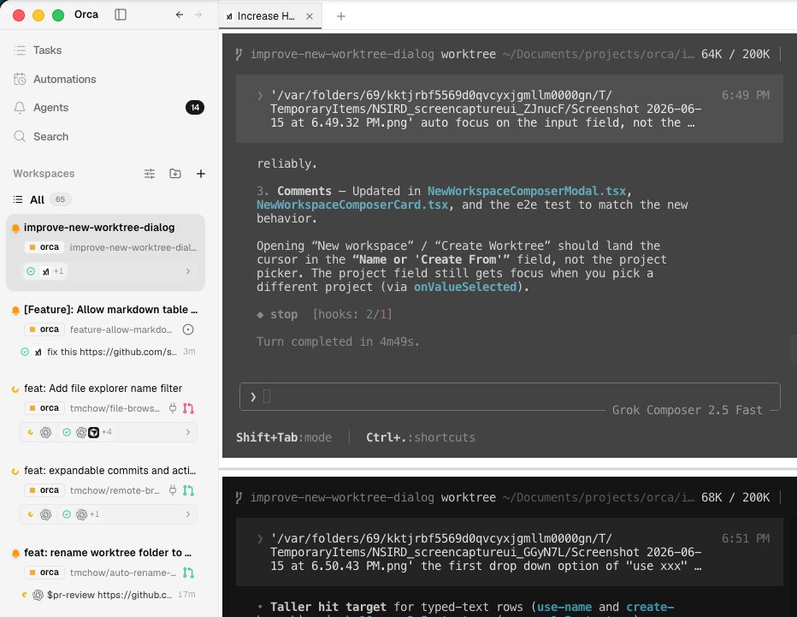
Task: Click the use-name link in lower pane
Action: [564, 607]
